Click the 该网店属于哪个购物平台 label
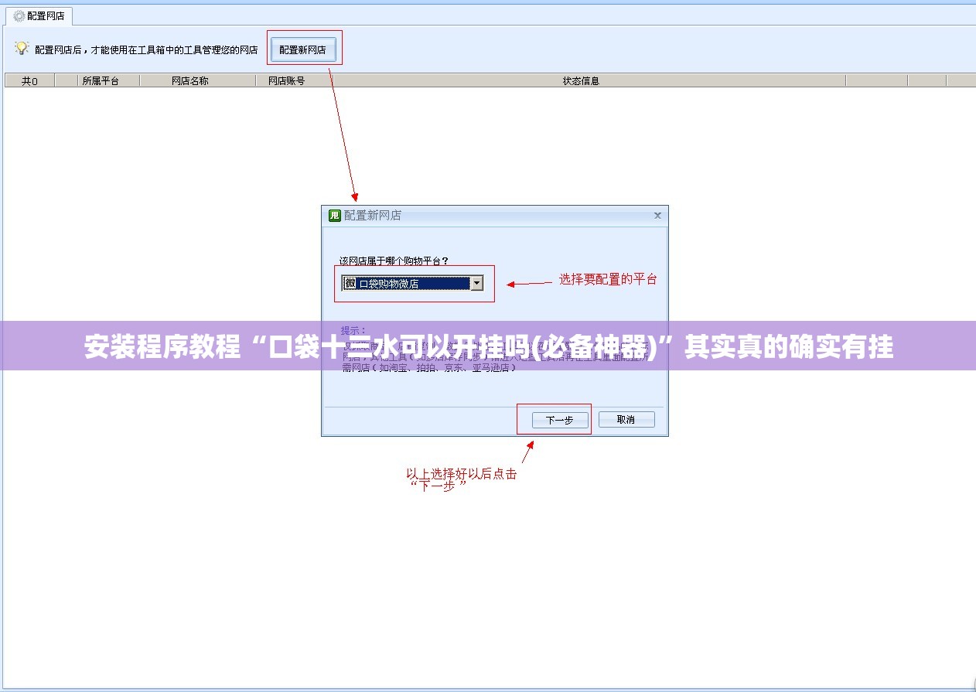Screen dimensions: 976x692 [x=394, y=261]
